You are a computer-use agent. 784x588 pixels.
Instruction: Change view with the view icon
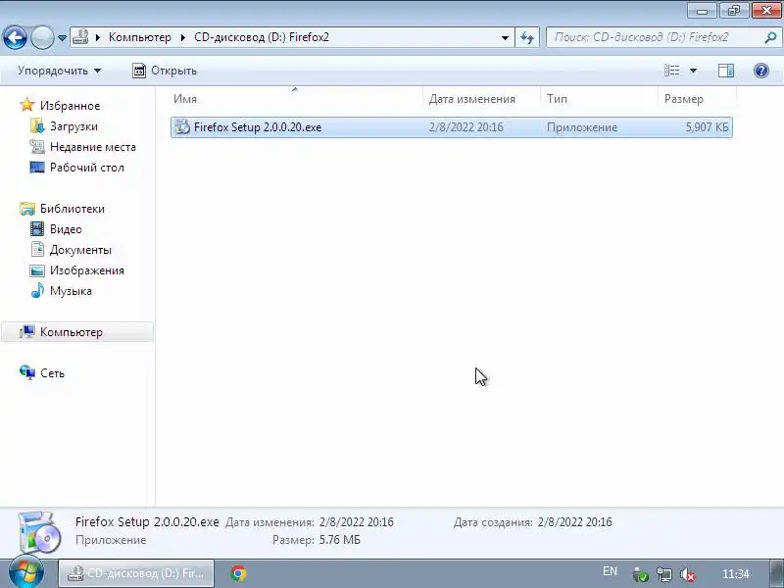click(x=671, y=71)
